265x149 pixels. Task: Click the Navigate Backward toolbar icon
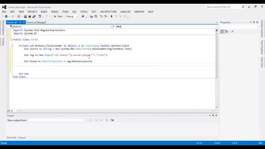tap(6, 17)
